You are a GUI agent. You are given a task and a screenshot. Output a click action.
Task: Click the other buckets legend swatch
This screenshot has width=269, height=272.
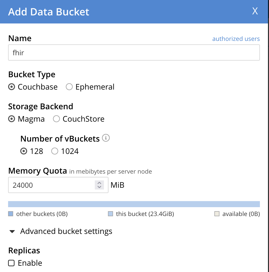(11, 214)
